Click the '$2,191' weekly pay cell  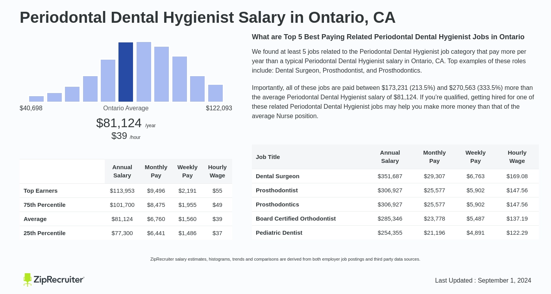[x=187, y=191]
